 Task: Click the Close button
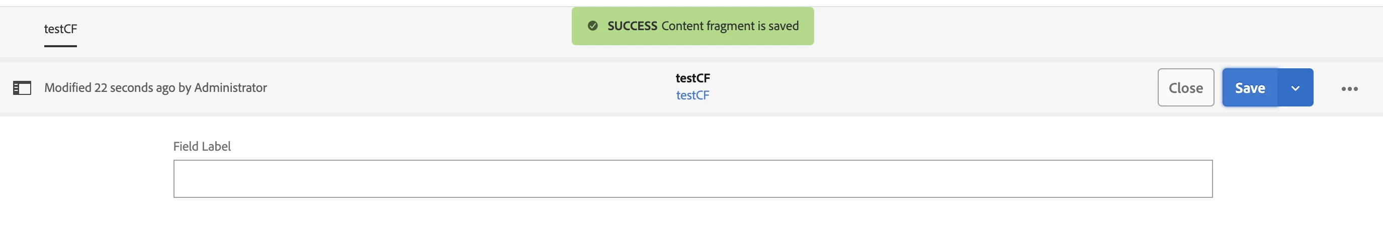pos(1185,87)
